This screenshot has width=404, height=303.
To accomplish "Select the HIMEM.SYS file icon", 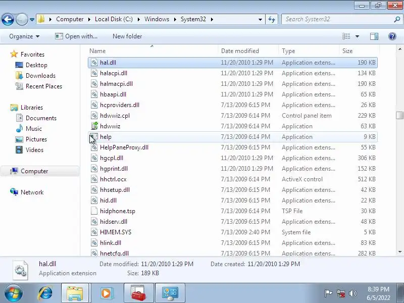I will tap(94, 232).
